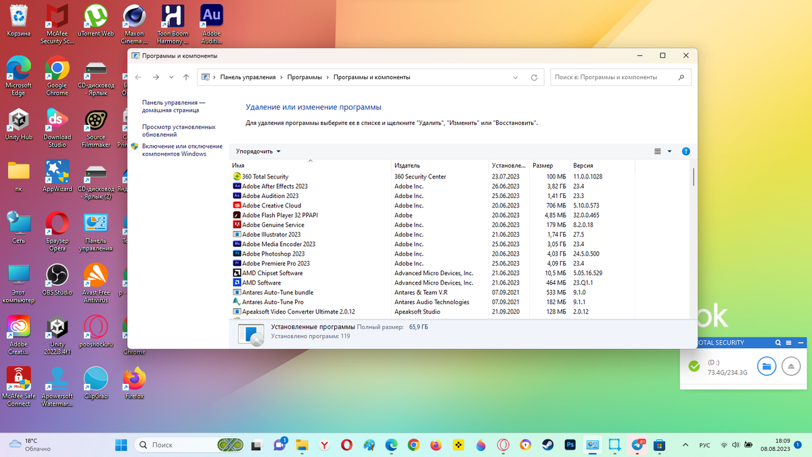Open the Avast Free Antivirus desktop icon
Image resolution: width=812 pixels, height=457 pixels.
[95, 283]
